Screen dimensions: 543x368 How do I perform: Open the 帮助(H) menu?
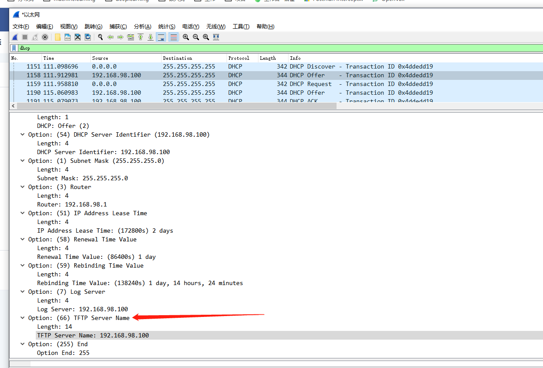pyautogui.click(x=265, y=27)
